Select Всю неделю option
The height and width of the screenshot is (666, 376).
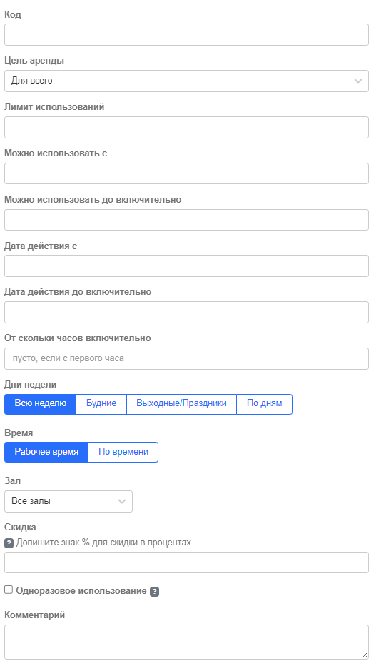coord(41,403)
